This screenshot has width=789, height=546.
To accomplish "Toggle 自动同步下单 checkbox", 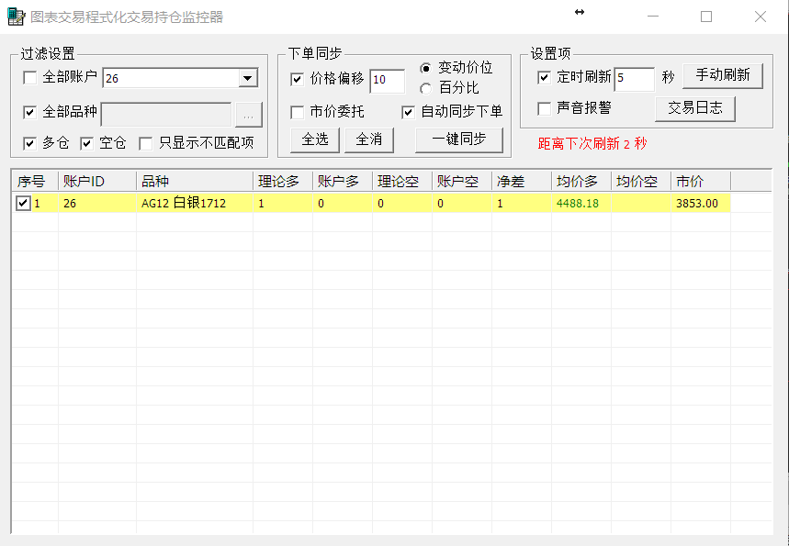I will click(x=408, y=112).
